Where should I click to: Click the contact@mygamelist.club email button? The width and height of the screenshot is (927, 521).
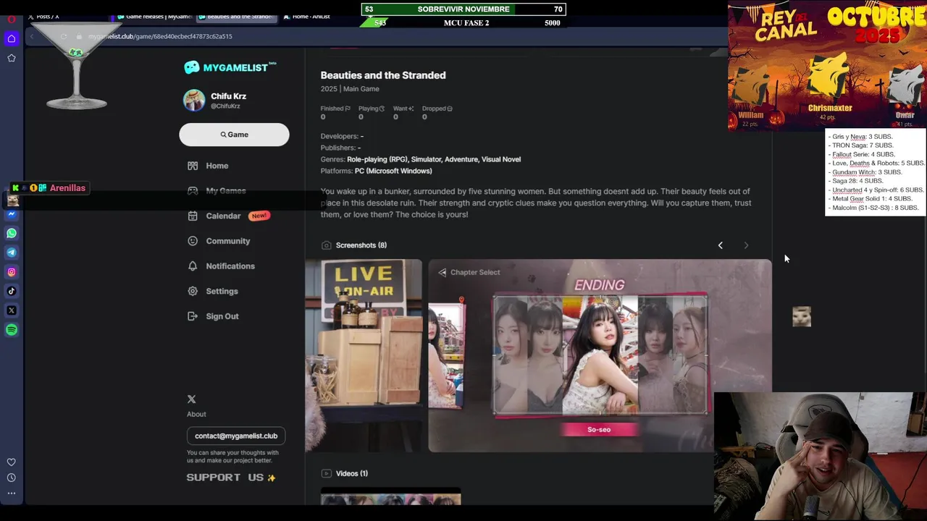pyautogui.click(x=236, y=436)
